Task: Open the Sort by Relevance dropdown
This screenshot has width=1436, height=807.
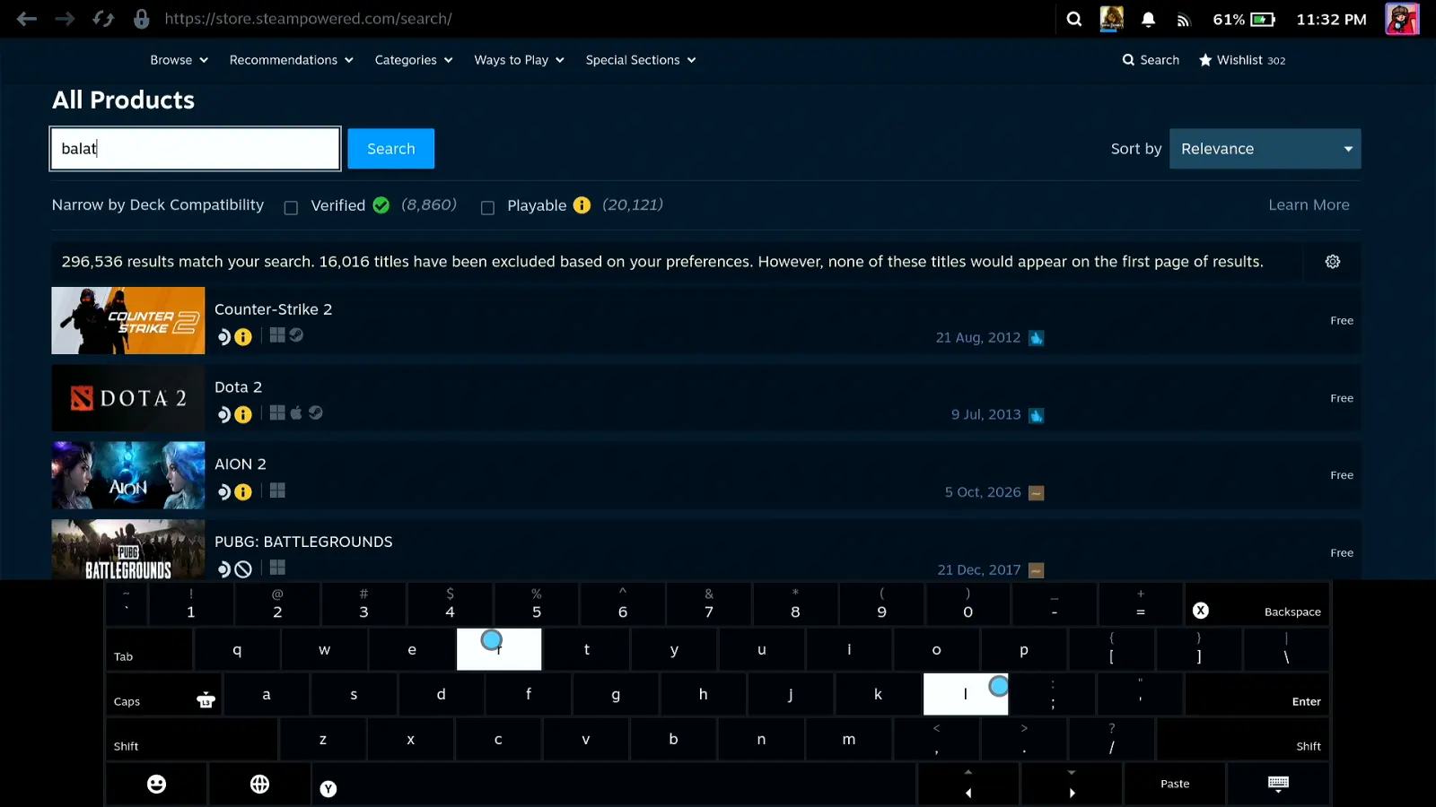Action: click(1265, 149)
